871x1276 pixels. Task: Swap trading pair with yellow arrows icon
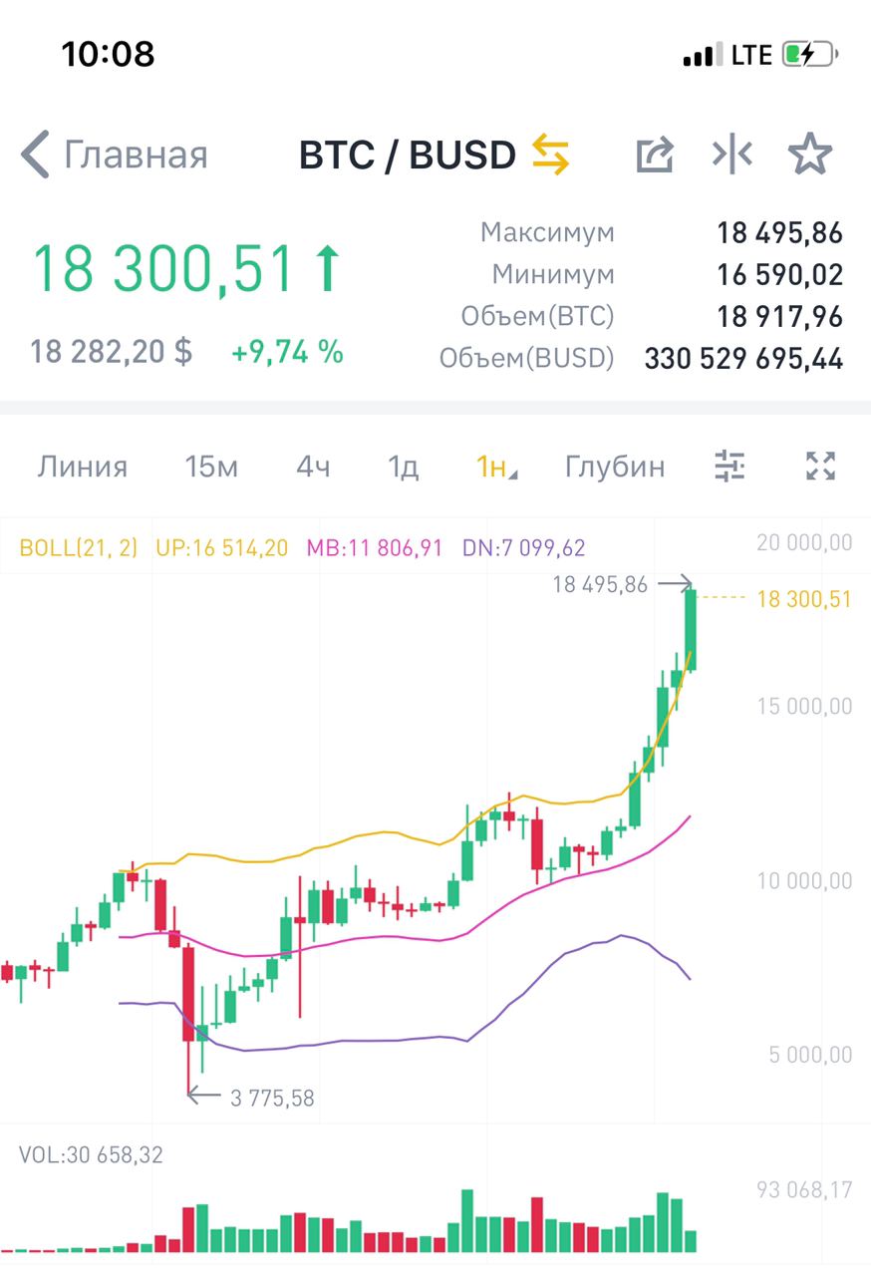click(550, 155)
